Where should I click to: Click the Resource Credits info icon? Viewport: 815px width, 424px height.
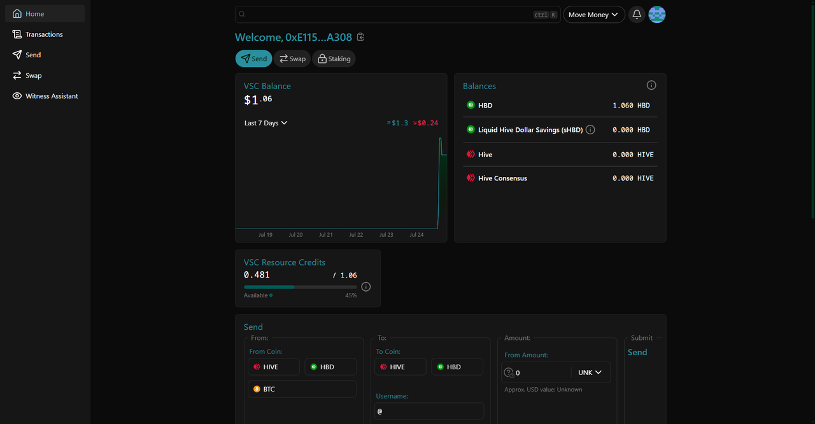(365, 286)
